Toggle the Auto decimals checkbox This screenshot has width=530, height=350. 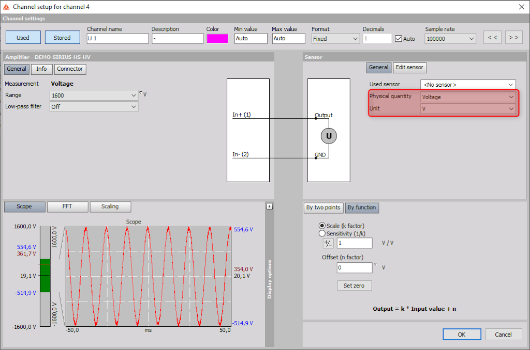[399, 38]
